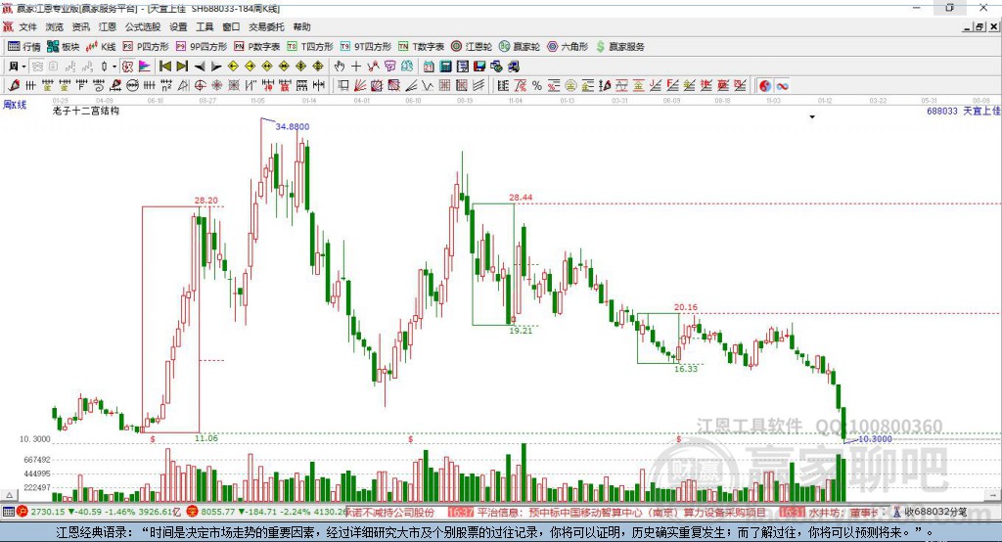Expand the 周 period dropdown arrow
Image resolution: width=1002 pixels, height=542 pixels.
pyautogui.click(x=23, y=67)
